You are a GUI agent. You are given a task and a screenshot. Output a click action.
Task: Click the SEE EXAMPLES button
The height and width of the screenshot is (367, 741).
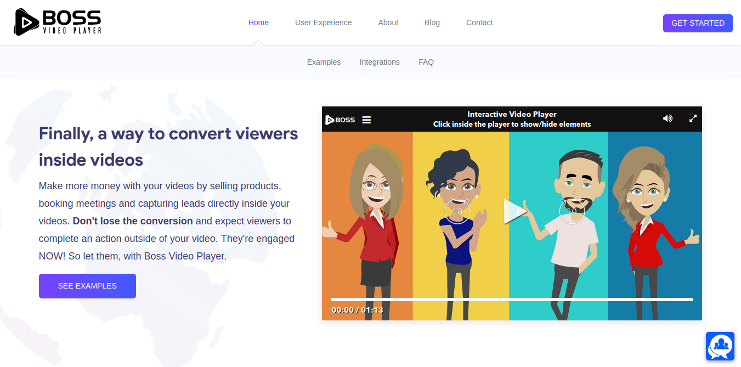click(x=87, y=286)
